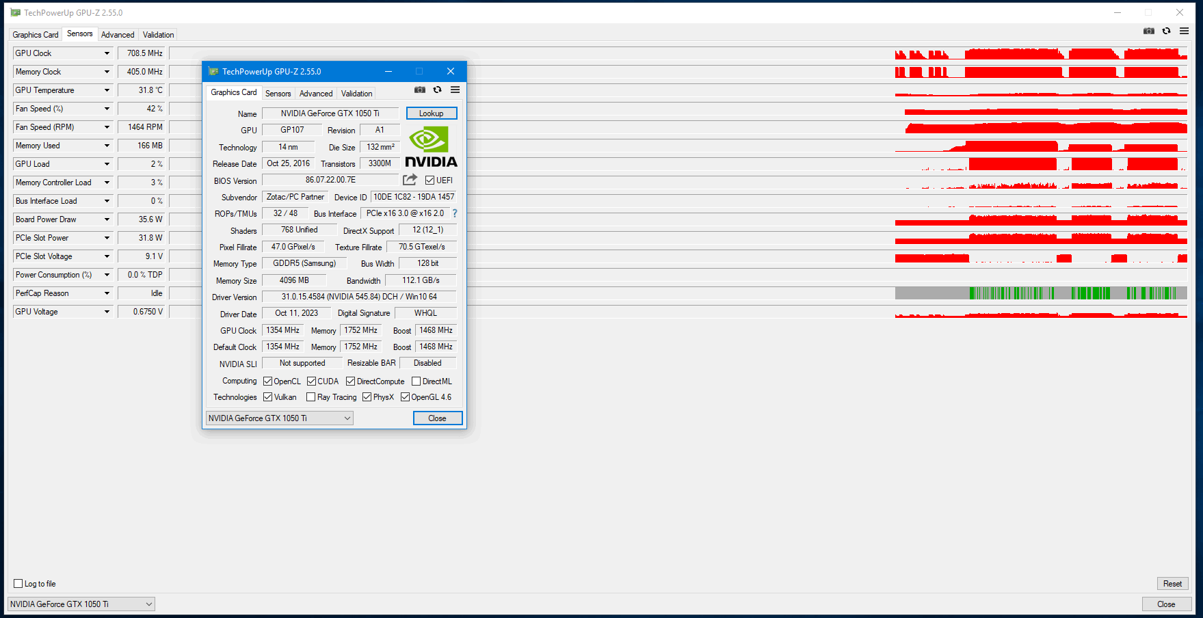Open GPU Temperature sensor dropdown
The width and height of the screenshot is (1203, 618).
pyautogui.click(x=107, y=90)
